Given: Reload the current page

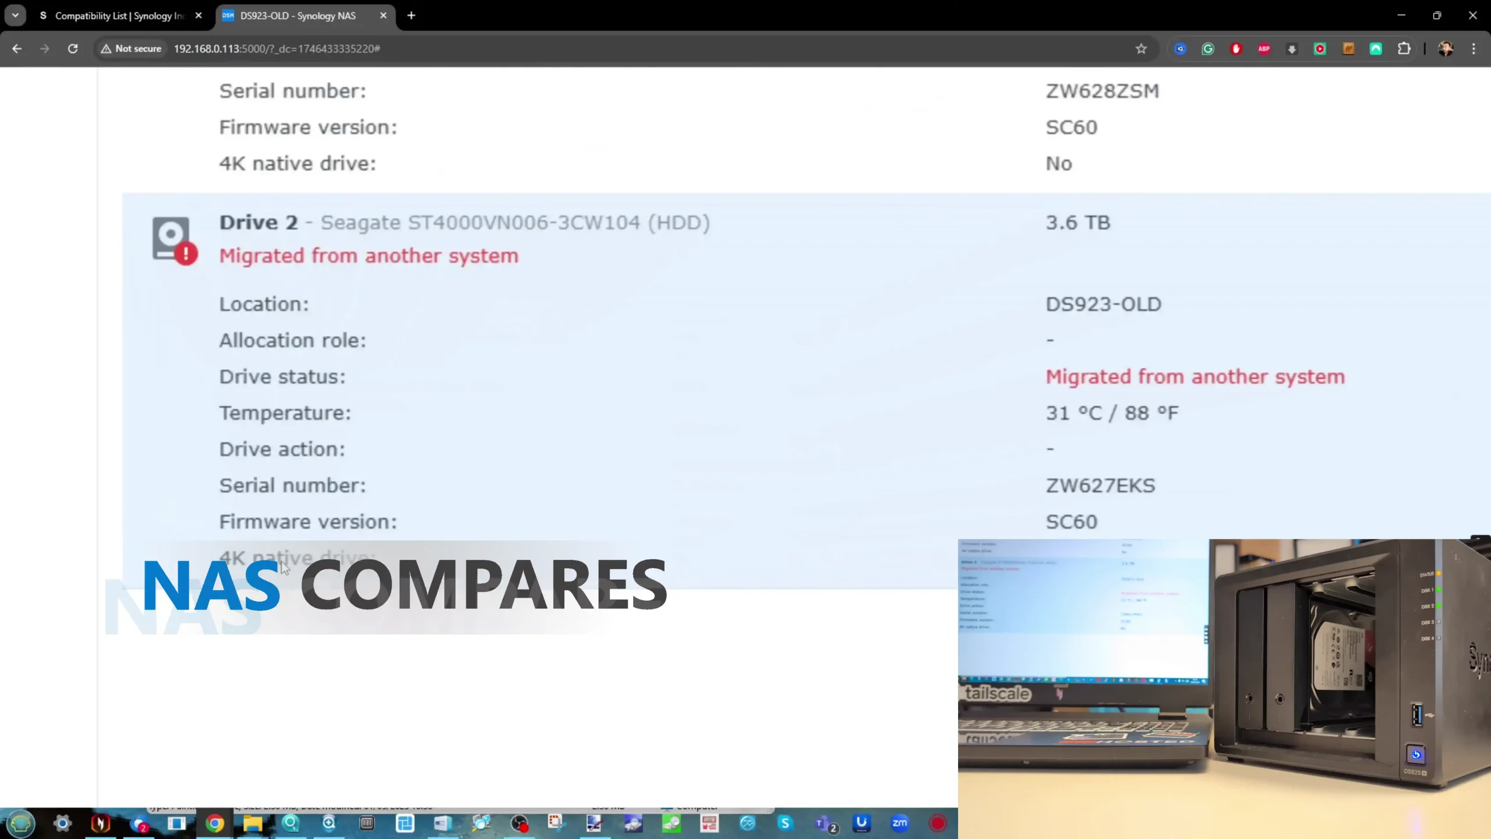Looking at the screenshot, I should pos(73,49).
